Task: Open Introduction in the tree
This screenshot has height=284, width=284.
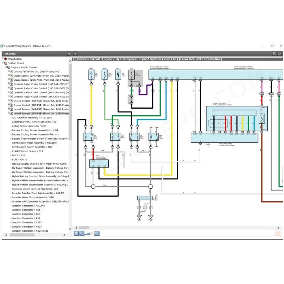Action: tap(15, 59)
